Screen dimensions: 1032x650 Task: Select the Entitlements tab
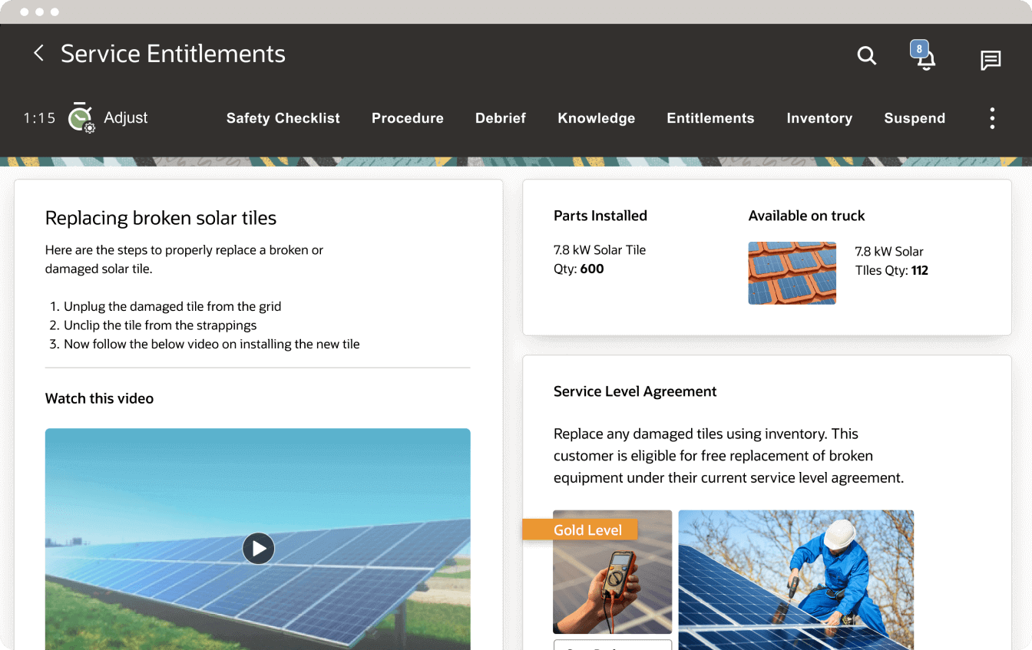coord(710,117)
